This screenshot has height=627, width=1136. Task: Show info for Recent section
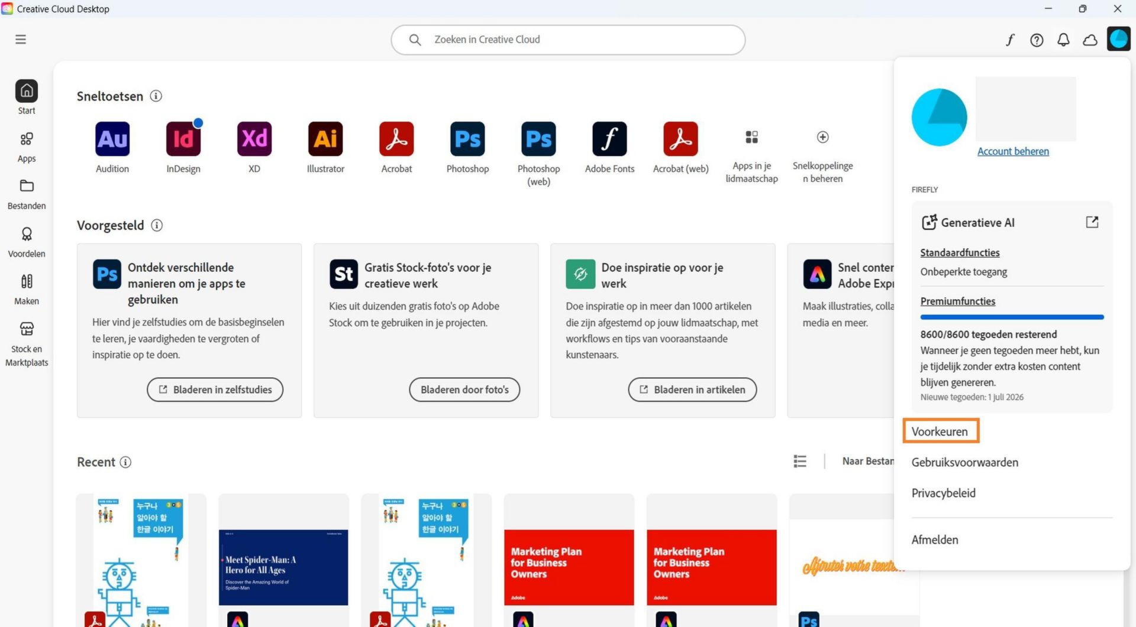(125, 462)
